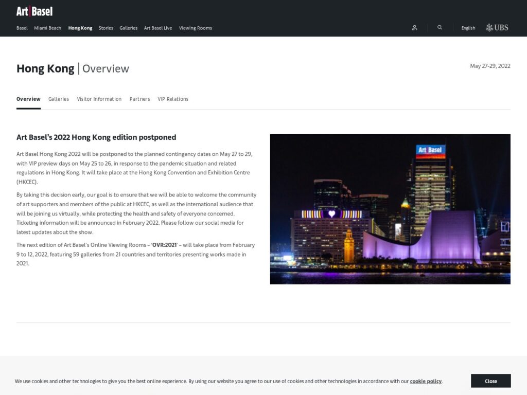
Task: Click the 'OVR:2021' bold text
Action: click(x=164, y=245)
